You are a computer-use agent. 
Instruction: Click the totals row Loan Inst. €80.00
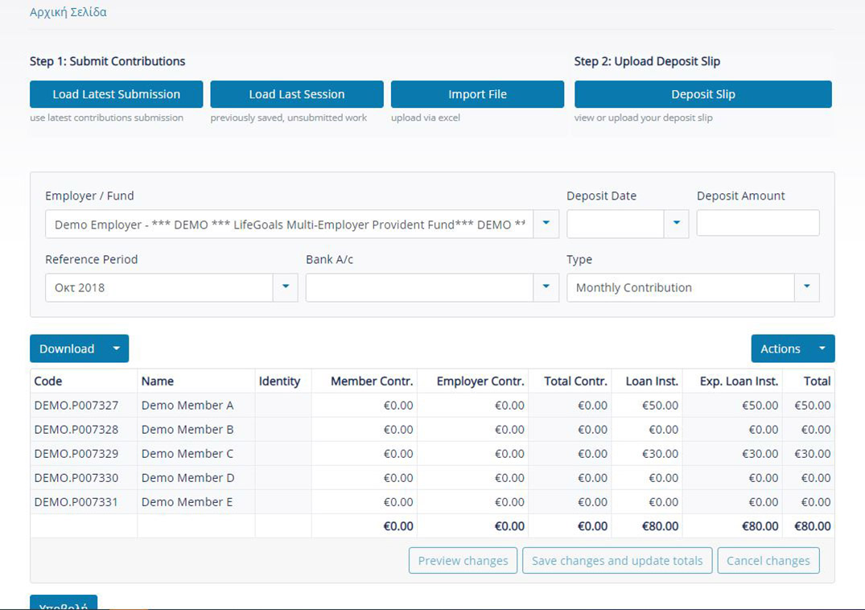pos(647,527)
